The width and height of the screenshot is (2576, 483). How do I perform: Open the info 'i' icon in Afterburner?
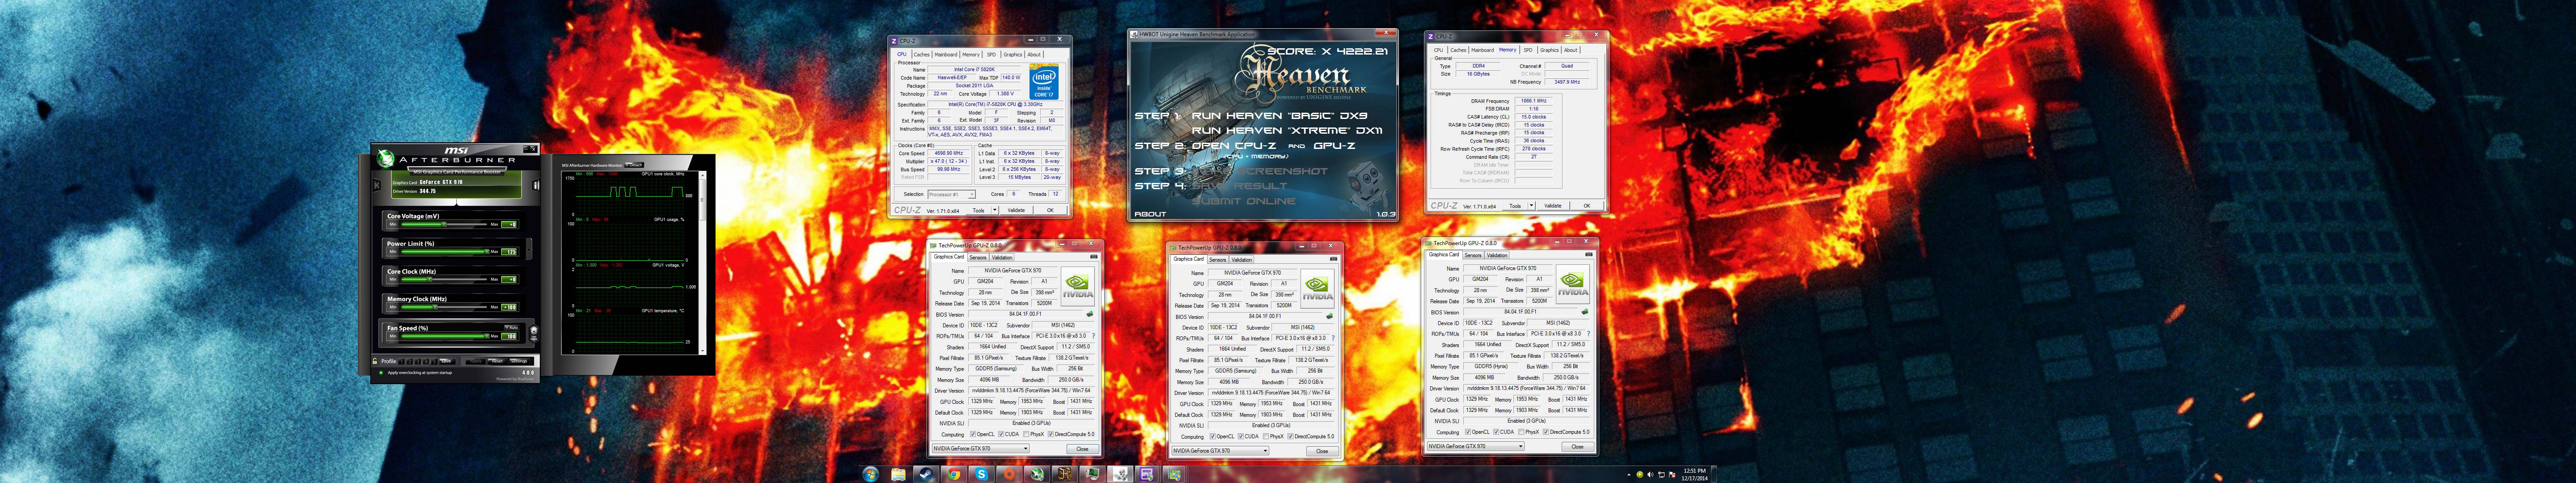pos(536,185)
